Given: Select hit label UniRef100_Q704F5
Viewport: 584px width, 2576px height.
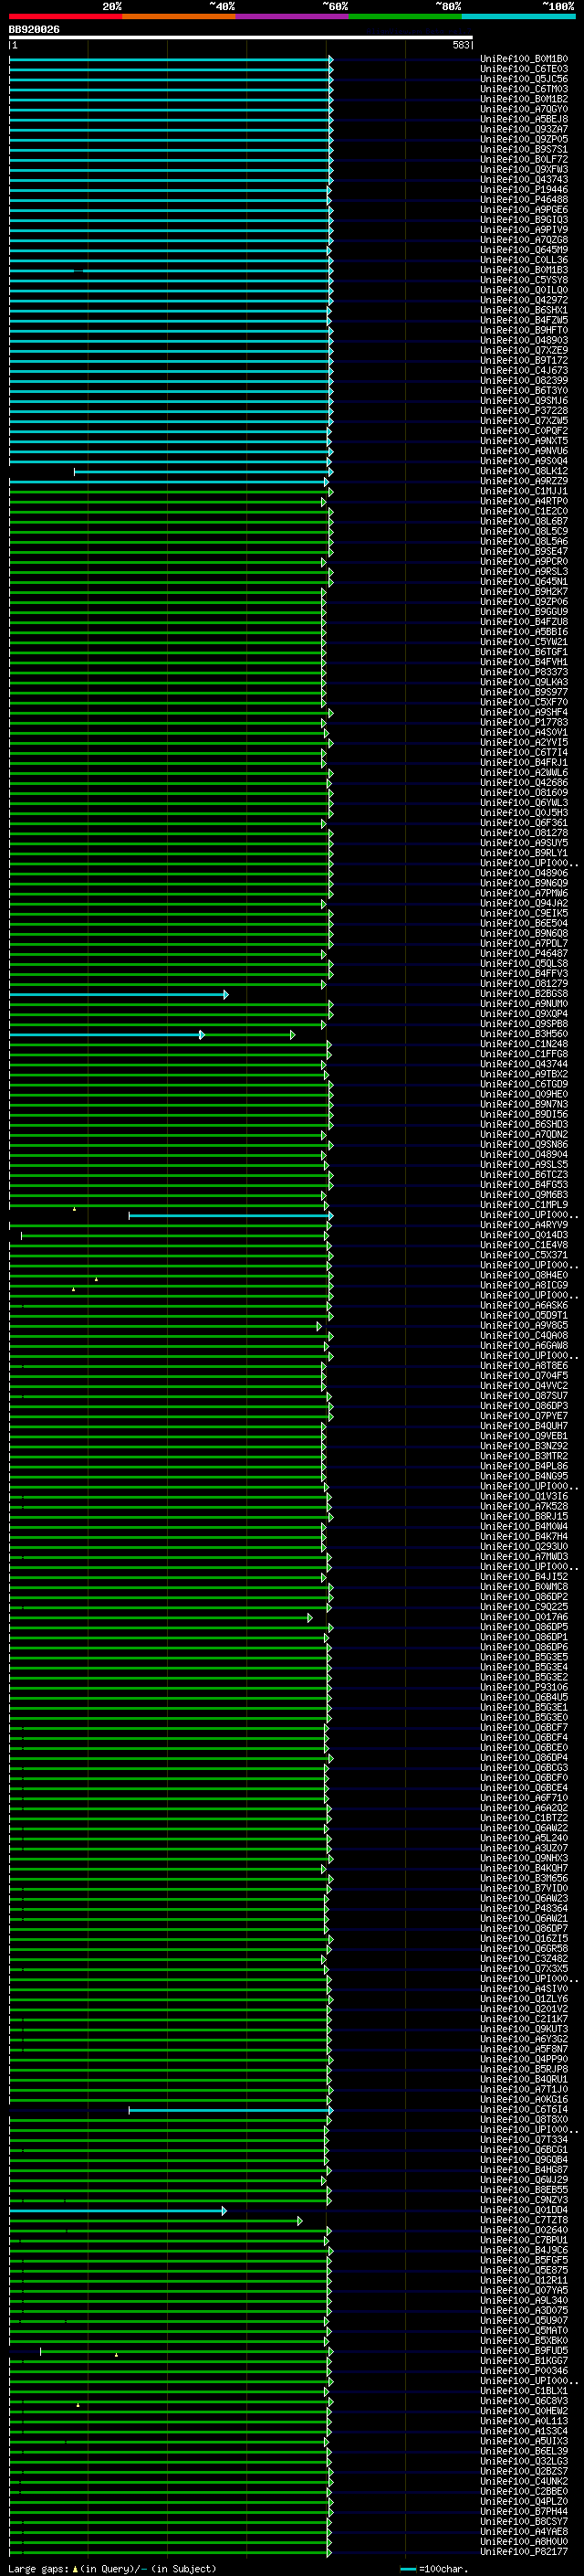Looking at the screenshot, I should 524,1376.
